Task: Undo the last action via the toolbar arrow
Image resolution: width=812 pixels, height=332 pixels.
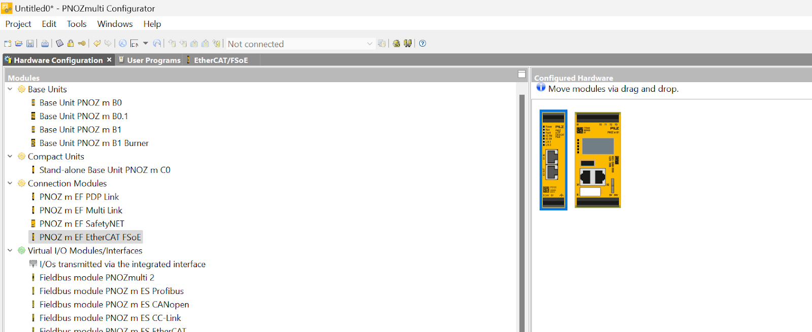Action: [97, 44]
